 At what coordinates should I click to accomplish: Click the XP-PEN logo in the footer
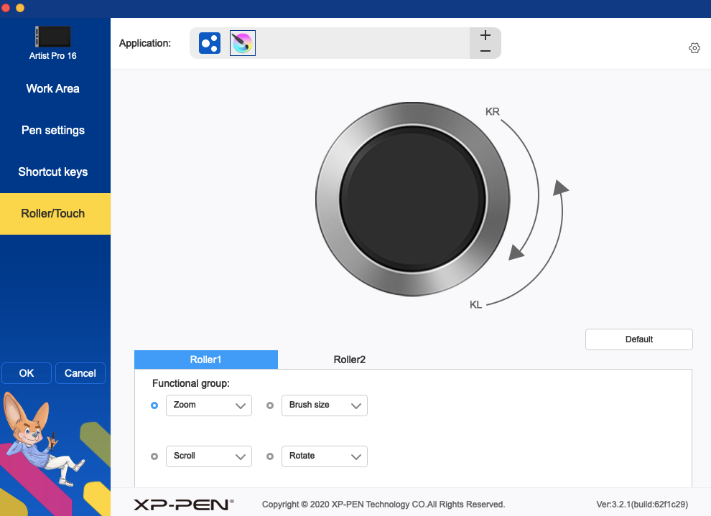[x=182, y=505]
